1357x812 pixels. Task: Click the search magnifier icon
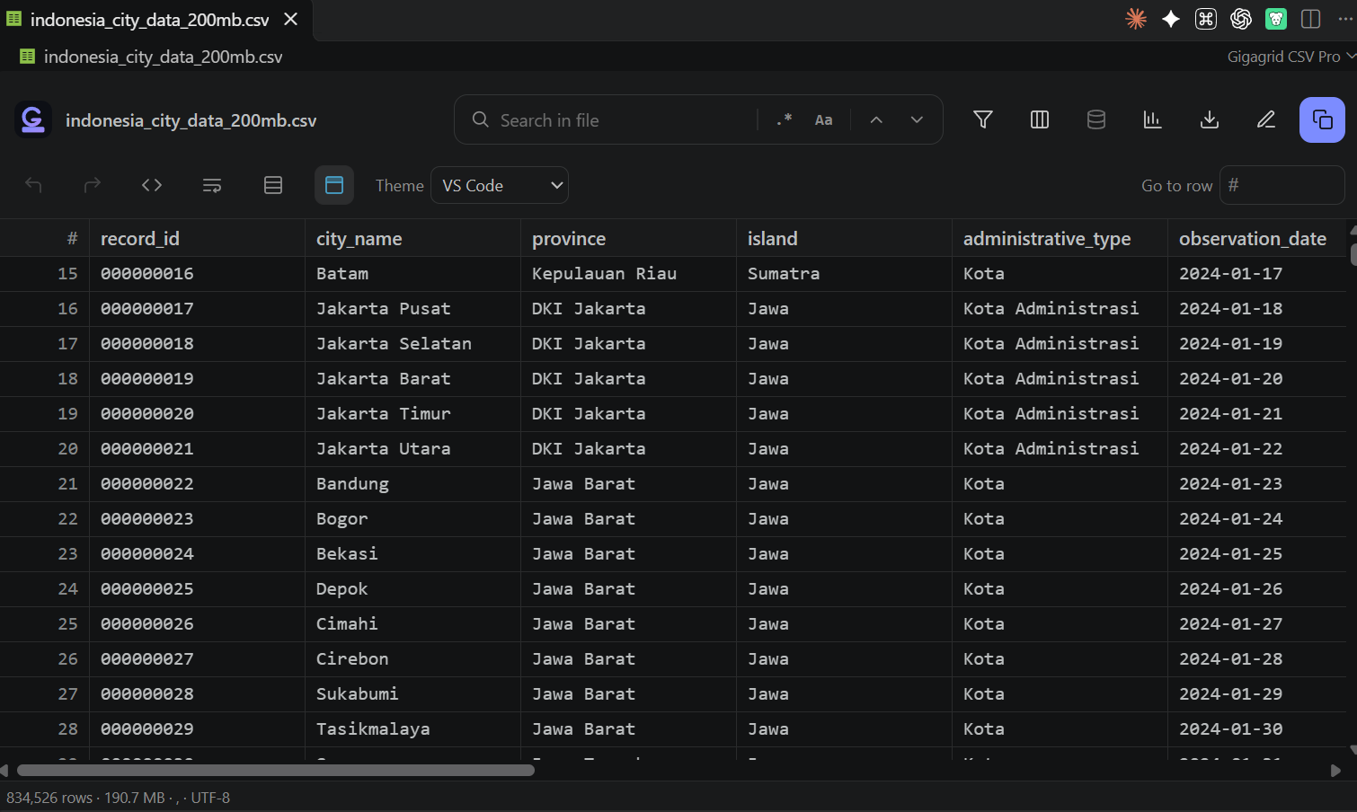click(481, 119)
